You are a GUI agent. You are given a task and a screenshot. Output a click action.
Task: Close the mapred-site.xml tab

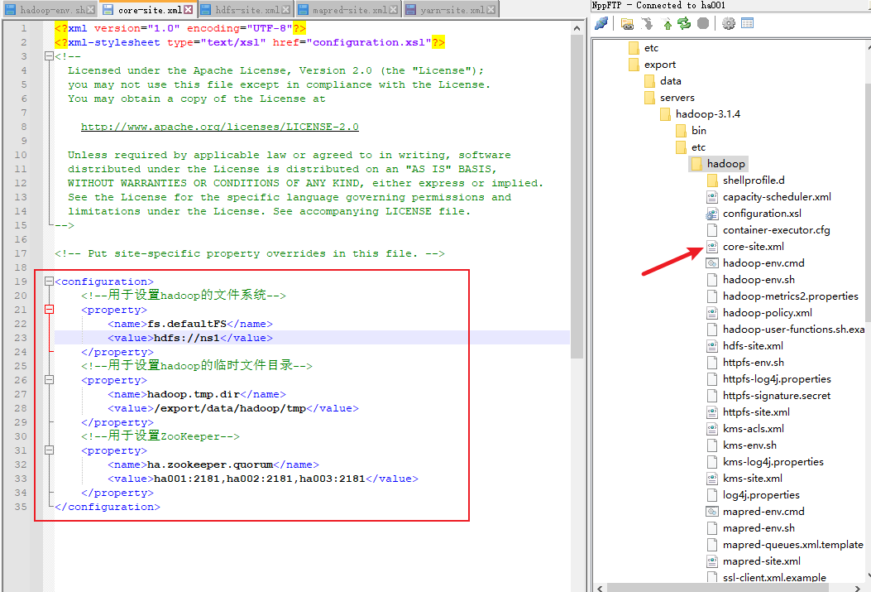393,9
